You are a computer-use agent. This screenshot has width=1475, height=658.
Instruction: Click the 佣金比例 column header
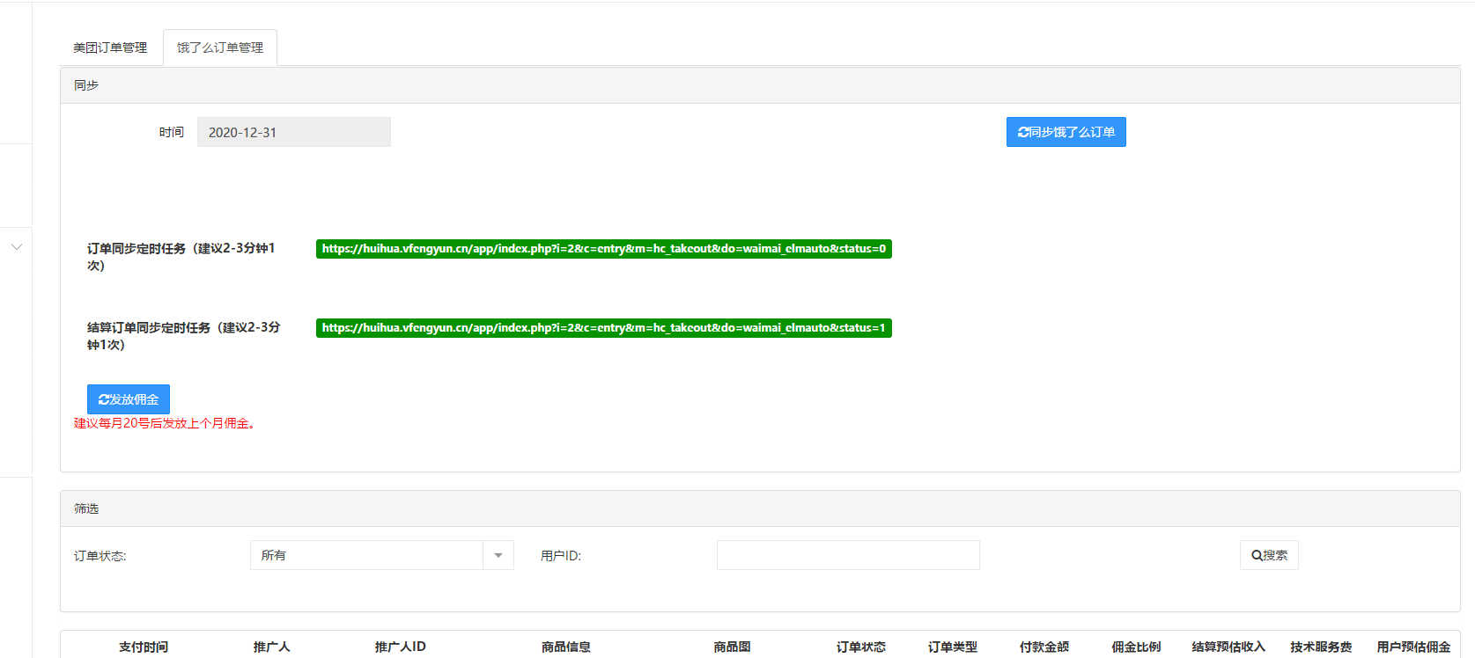coord(1136,647)
